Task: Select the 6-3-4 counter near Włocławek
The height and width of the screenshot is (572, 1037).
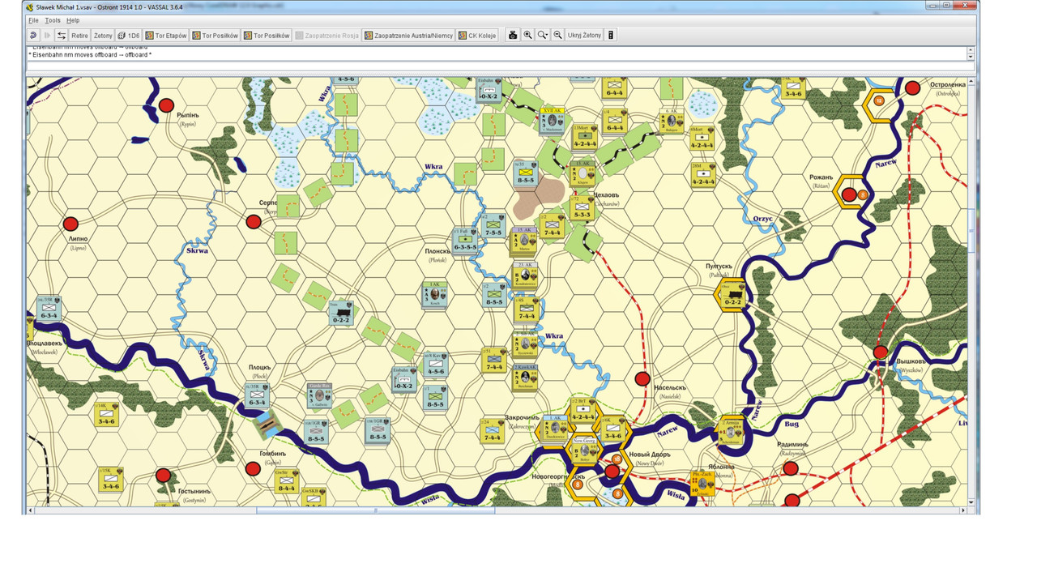Action: coord(49,309)
